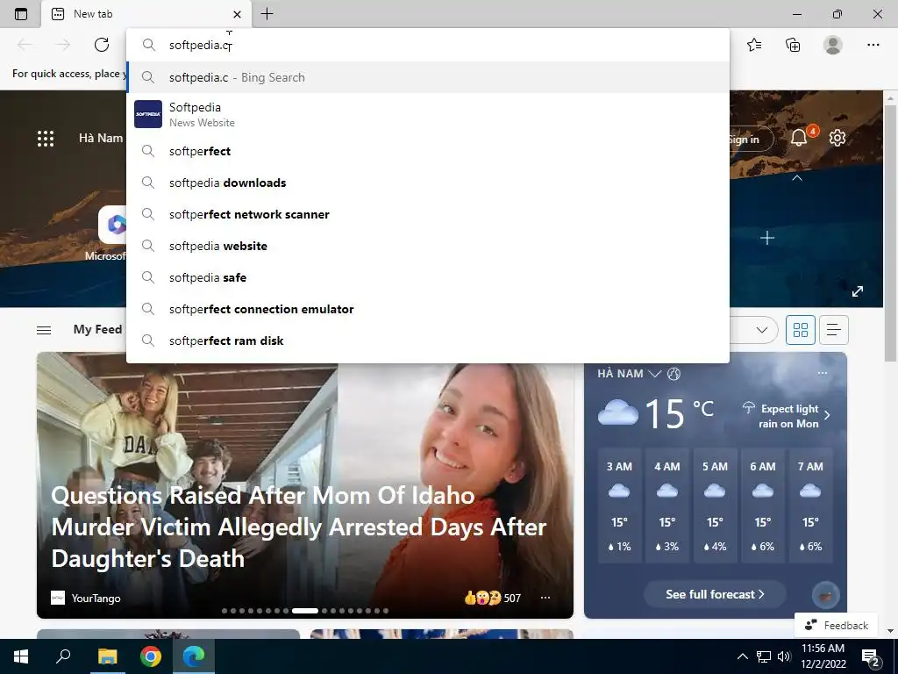This screenshot has width=898, height=674.
Task: Select the 'softperfect' suggestion
Action: 428,151
